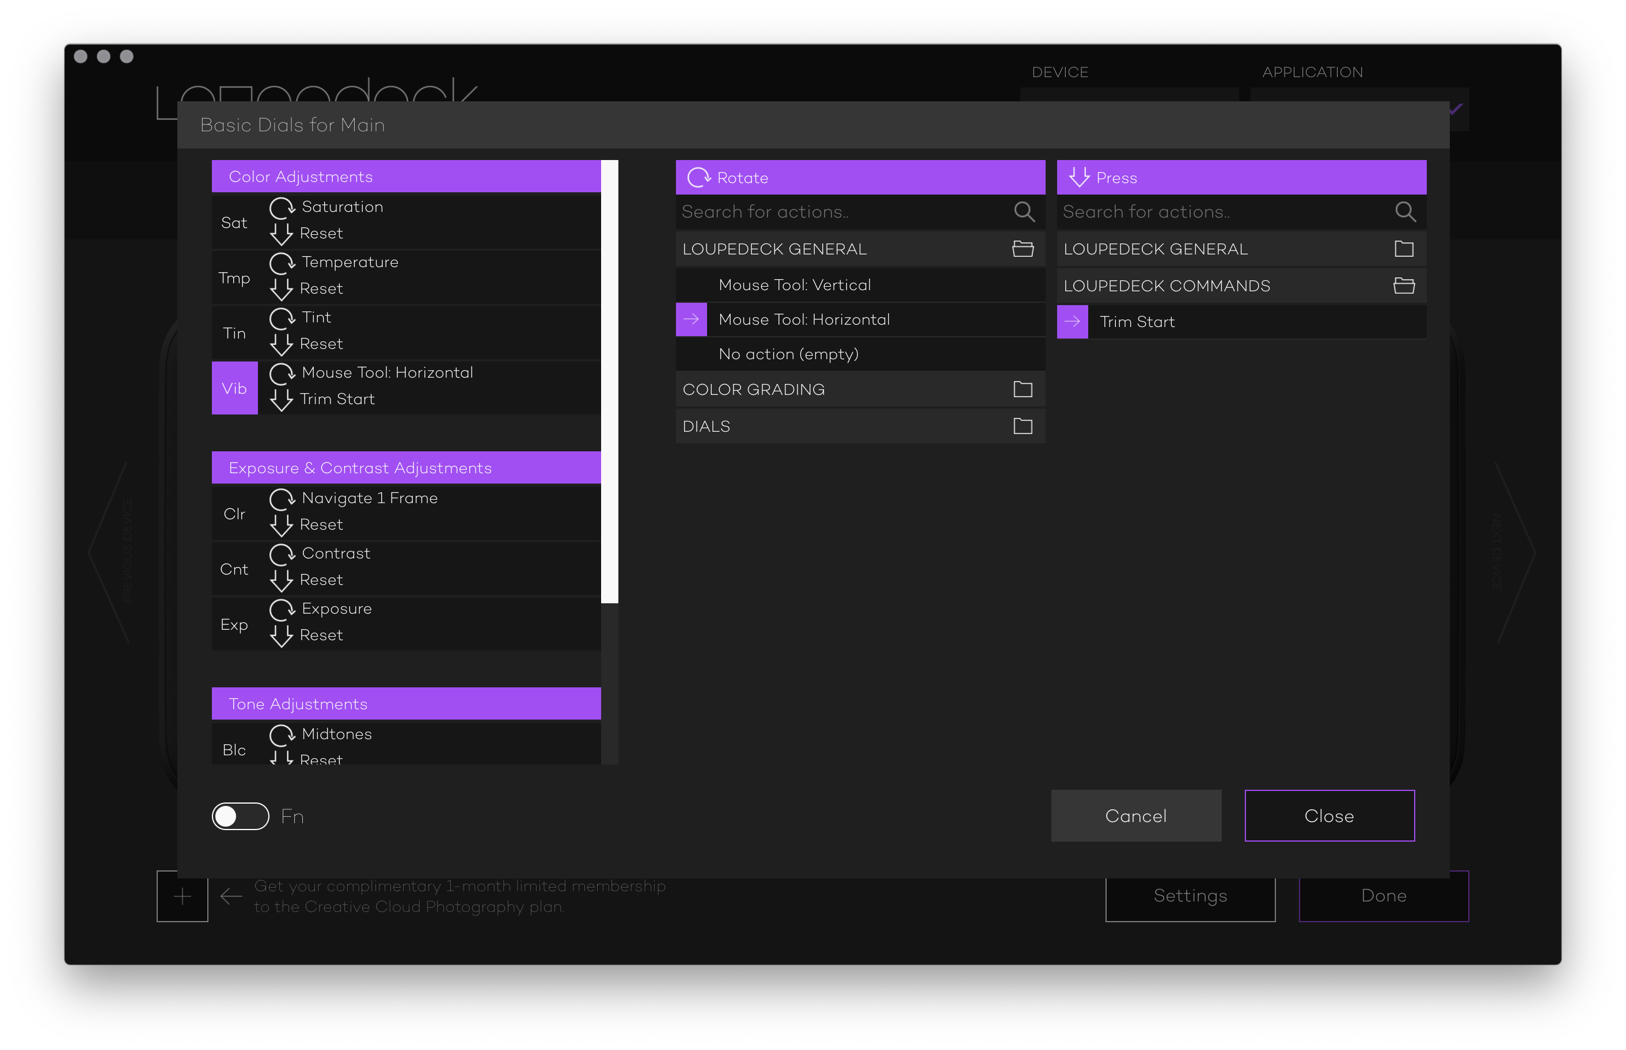Collapse the LOUPEDECK GENERAL folder in the Rotate panel
Viewport: 1626px width, 1050px height.
point(1023,249)
